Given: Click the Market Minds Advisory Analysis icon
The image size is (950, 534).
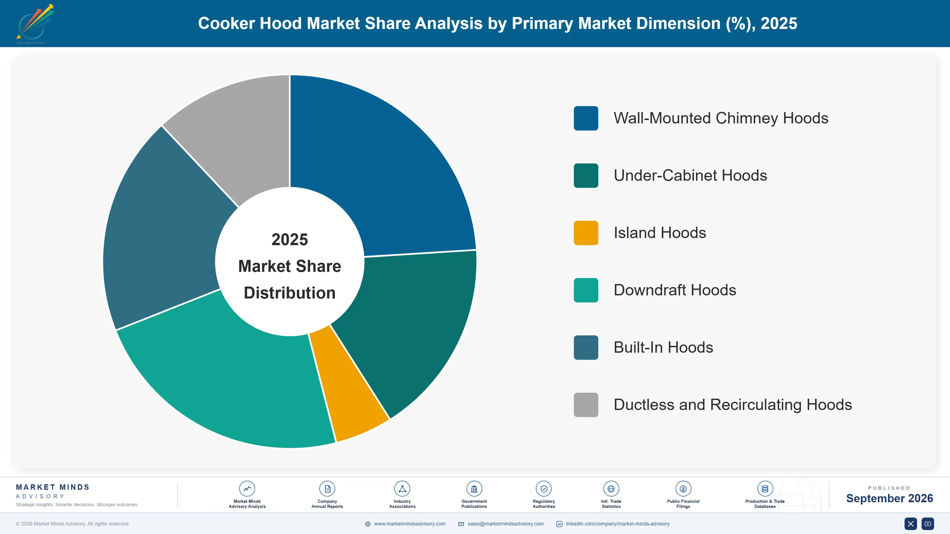Looking at the screenshot, I should [x=247, y=489].
